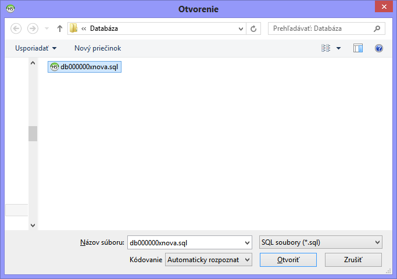Change view layout icon
This screenshot has height=279, width=397.
[326, 48]
